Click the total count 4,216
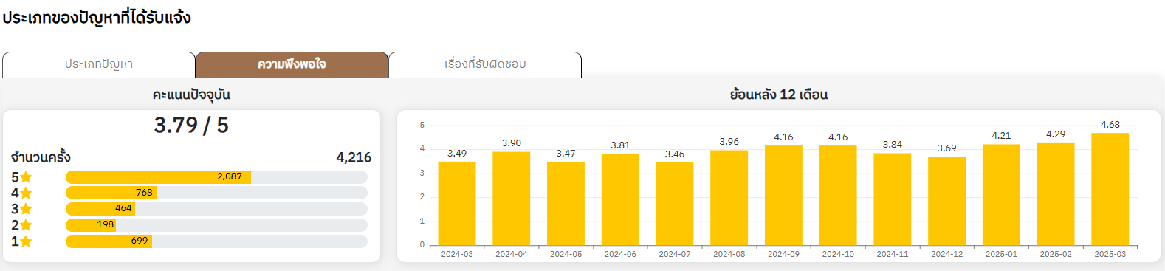Screen dimensions: 1165x271 tap(354, 157)
